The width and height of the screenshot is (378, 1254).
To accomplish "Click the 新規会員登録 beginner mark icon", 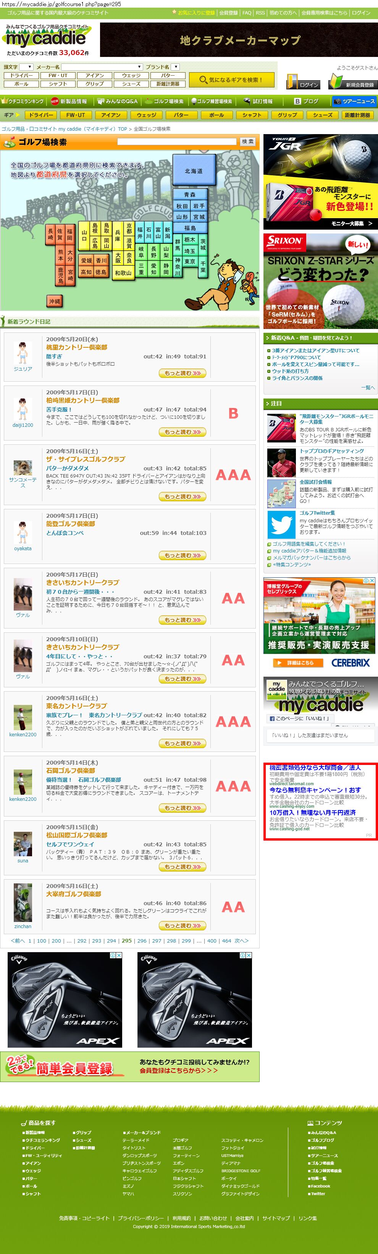I will pyautogui.click(x=352, y=81).
